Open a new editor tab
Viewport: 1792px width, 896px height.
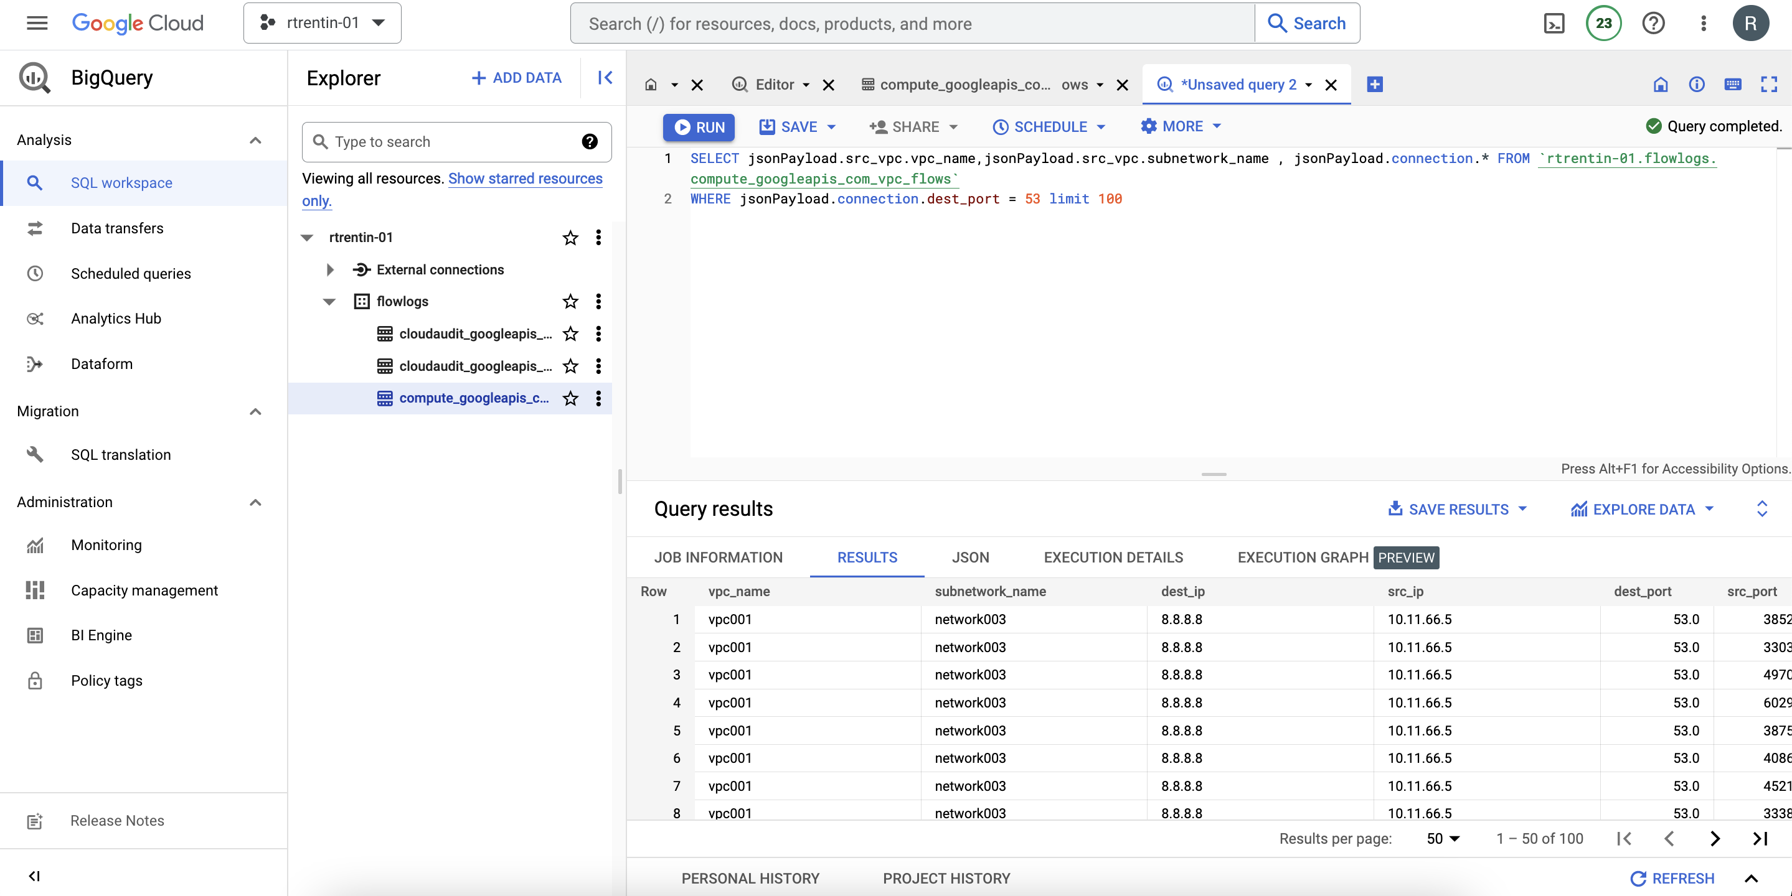coord(1375,84)
